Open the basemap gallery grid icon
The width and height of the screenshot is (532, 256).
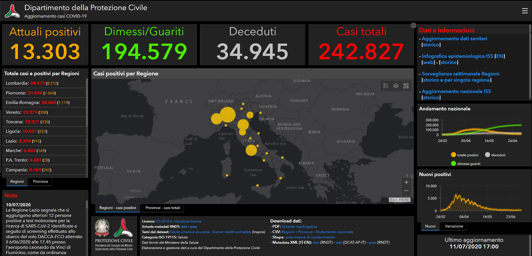click(406, 86)
